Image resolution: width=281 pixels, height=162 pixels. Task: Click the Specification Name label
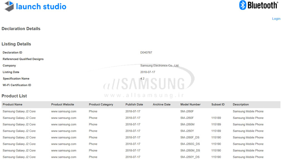(16, 79)
